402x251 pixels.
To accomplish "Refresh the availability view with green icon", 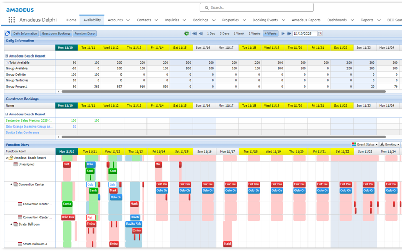I will click(x=186, y=33).
